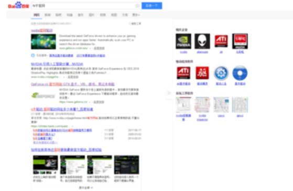Open the first result nvidia官网驱动 title

click(42, 30)
